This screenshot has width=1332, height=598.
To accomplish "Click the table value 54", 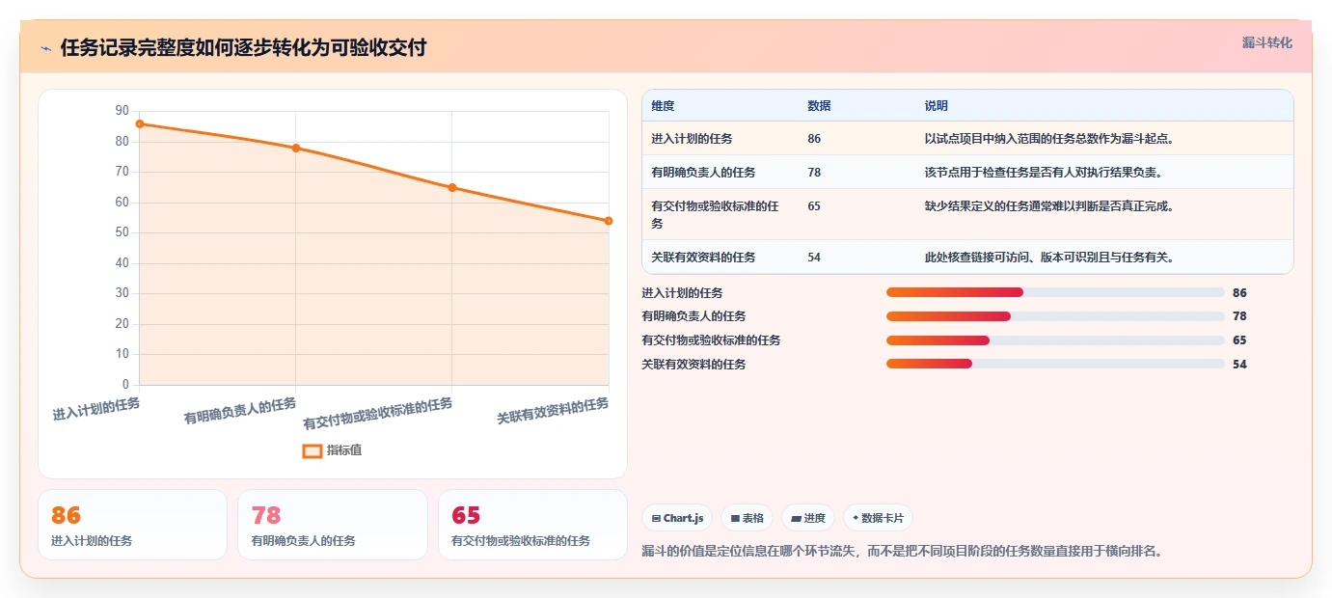I will (x=814, y=258).
